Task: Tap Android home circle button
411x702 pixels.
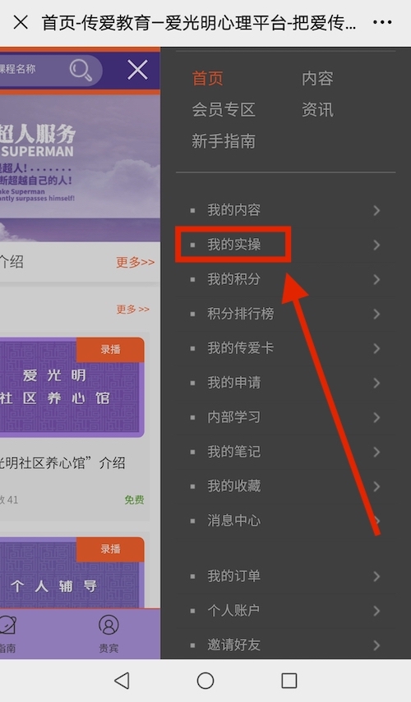Action: tap(205, 681)
